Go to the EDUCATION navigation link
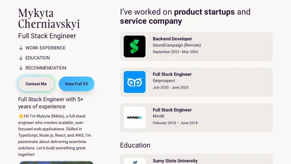The width and height of the screenshot is (291, 164). pos(37,58)
